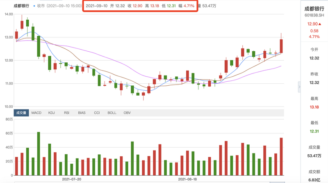This screenshot has width=328, height=183.
Task: Click the 低 12.31 header value
Action: tap(169, 6)
